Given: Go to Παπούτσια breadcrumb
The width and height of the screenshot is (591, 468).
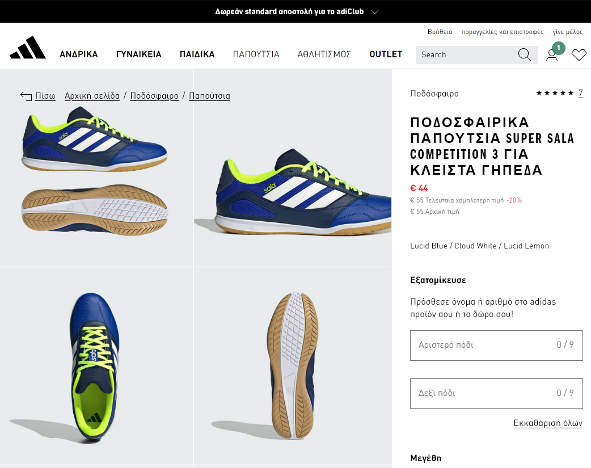Looking at the screenshot, I should 209,96.
